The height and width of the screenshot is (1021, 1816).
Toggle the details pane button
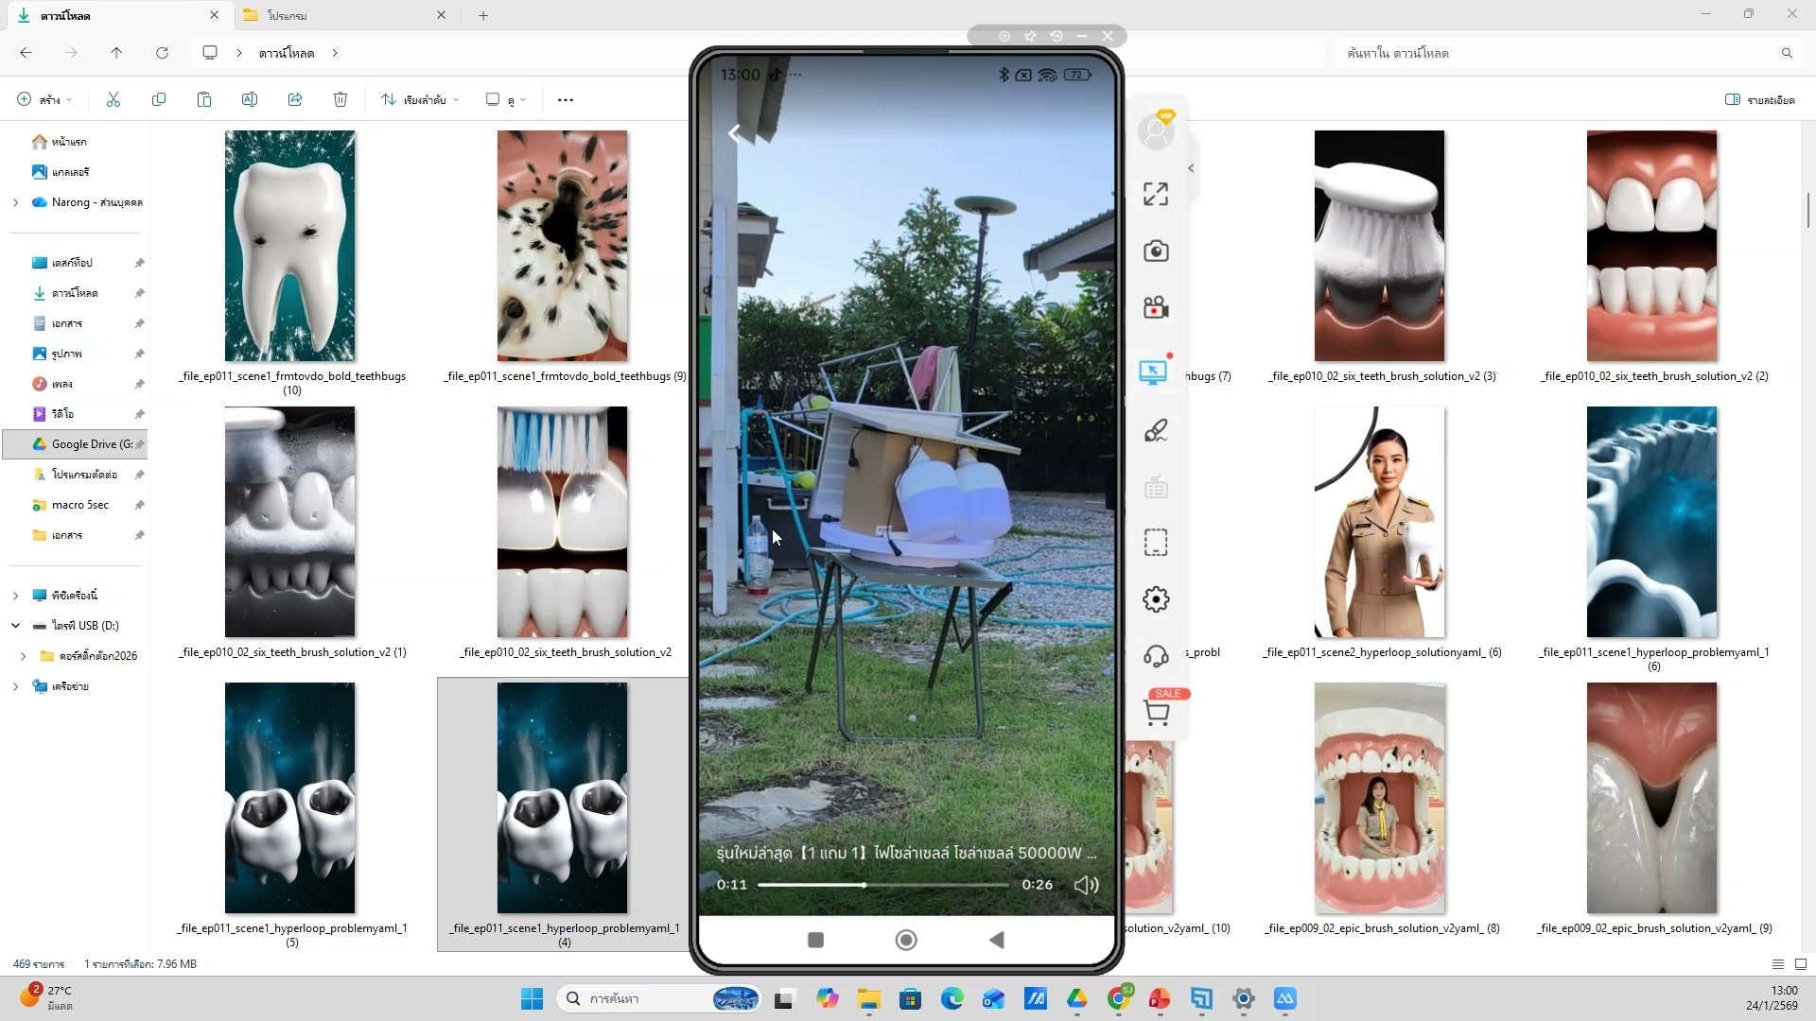(1759, 99)
